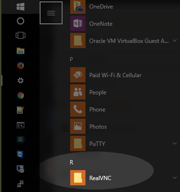Launch File Explorer from taskbar
This screenshot has width=180, height=192.
click(x=21, y=51)
